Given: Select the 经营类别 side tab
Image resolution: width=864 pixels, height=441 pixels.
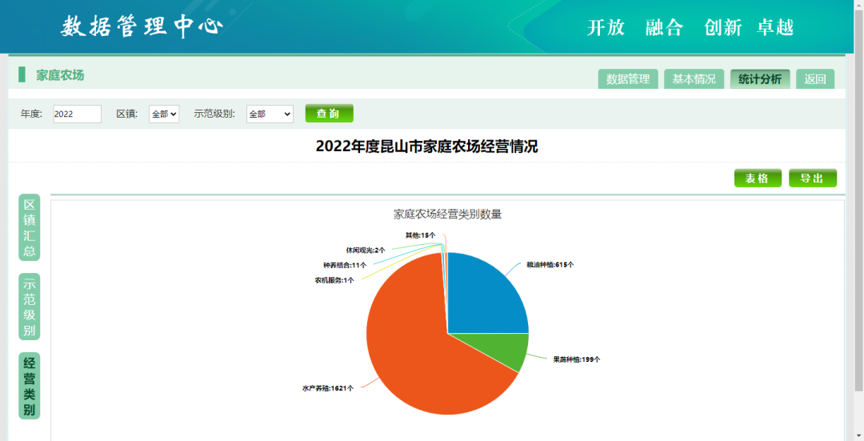Looking at the screenshot, I should click(30, 386).
